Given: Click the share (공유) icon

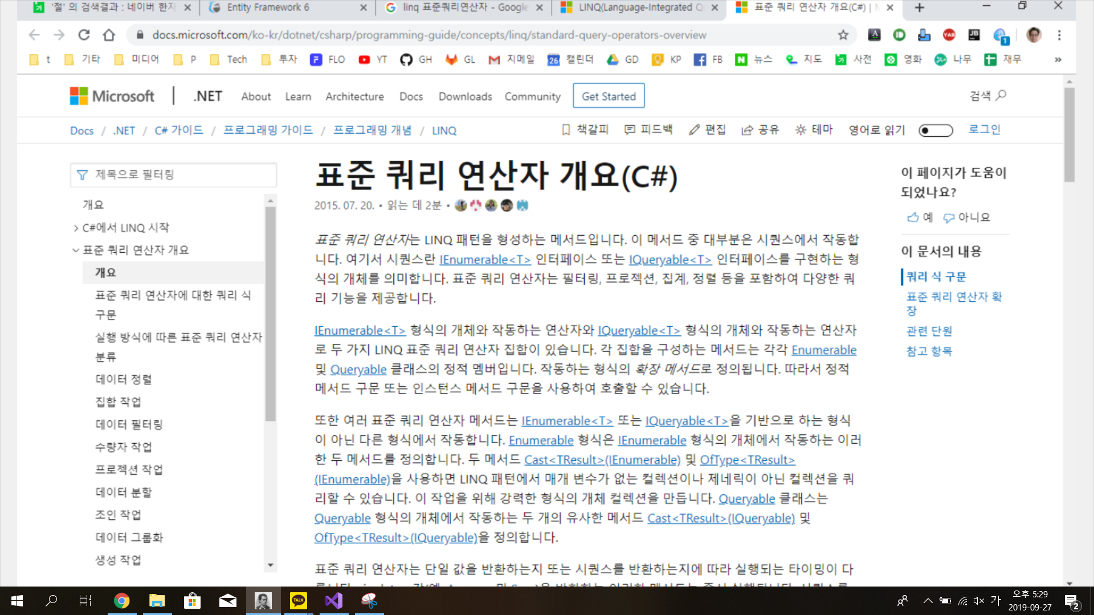Looking at the screenshot, I should tap(747, 130).
